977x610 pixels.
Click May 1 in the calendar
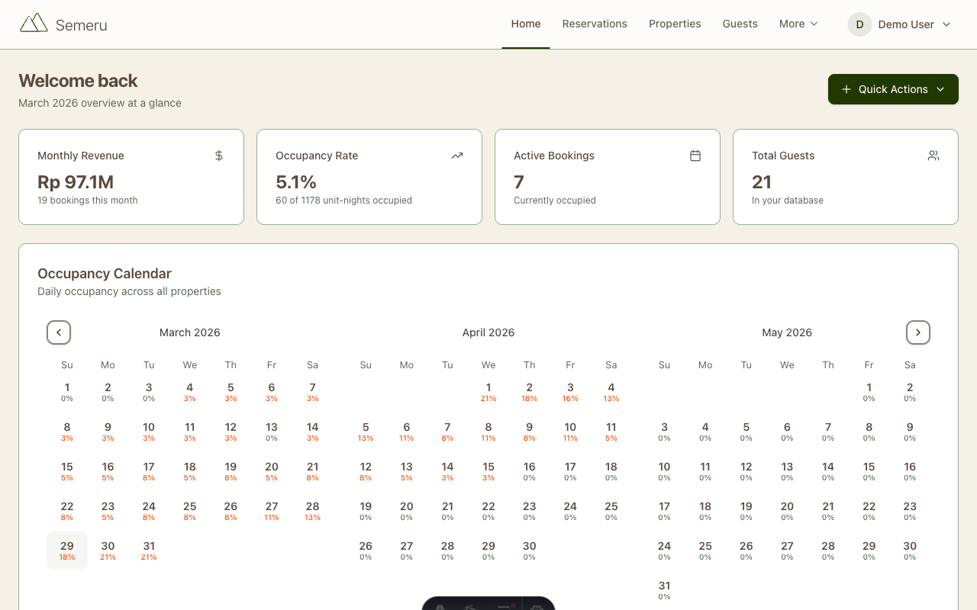869,392
